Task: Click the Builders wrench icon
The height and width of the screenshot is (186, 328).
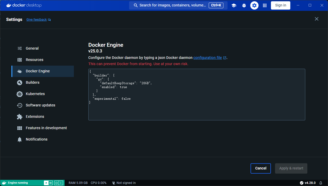Action: pyautogui.click(x=20, y=83)
